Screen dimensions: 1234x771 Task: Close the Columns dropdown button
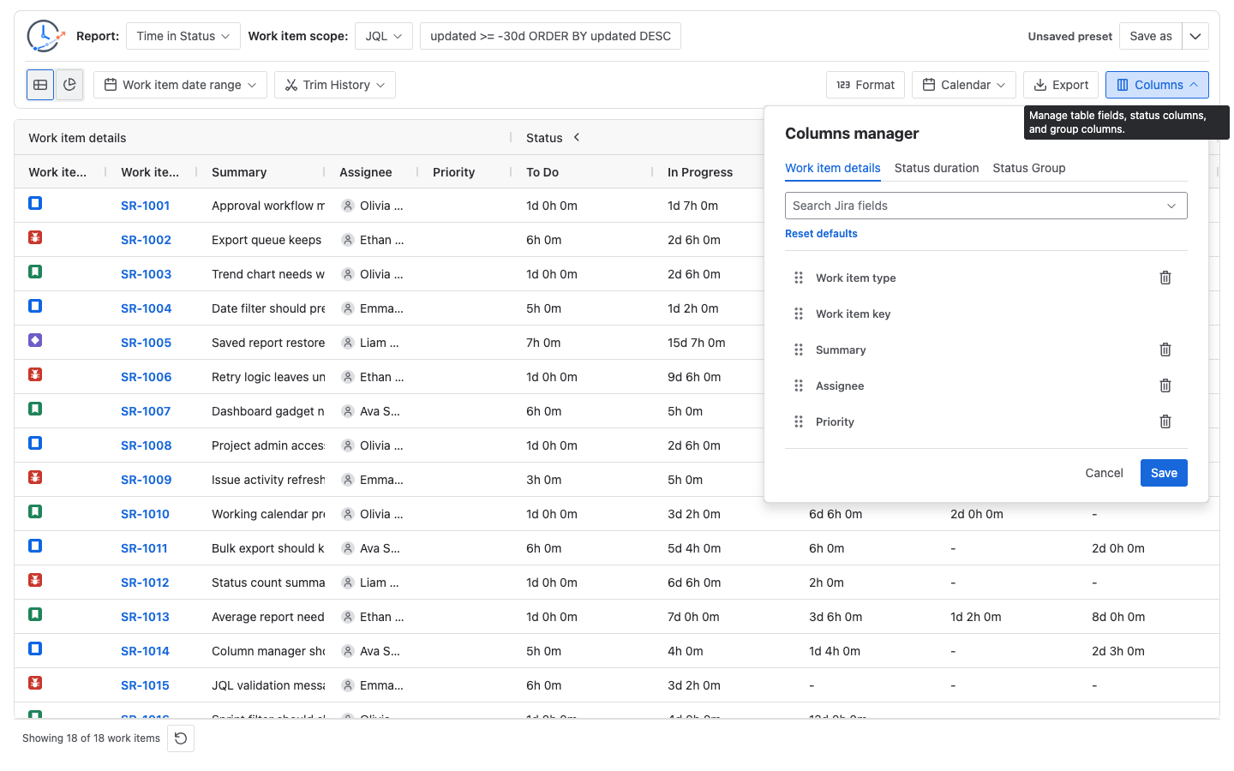click(x=1157, y=85)
